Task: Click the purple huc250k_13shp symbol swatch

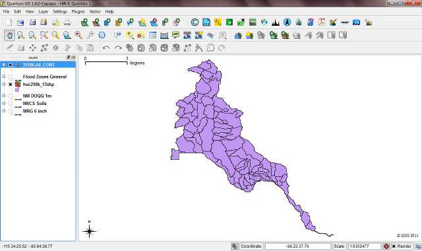Action: coord(17,90)
